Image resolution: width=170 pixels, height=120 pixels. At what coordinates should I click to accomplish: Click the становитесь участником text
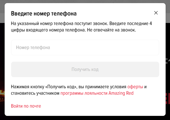[x=35, y=93]
